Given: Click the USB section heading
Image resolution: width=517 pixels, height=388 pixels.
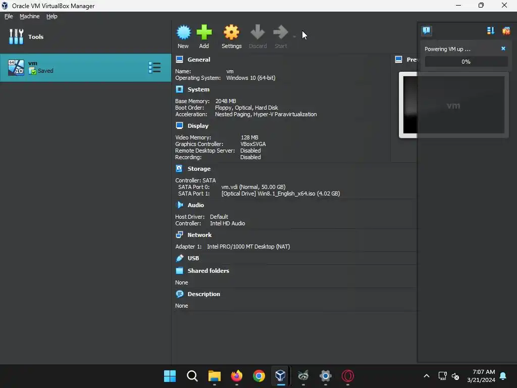Looking at the screenshot, I should [193, 258].
